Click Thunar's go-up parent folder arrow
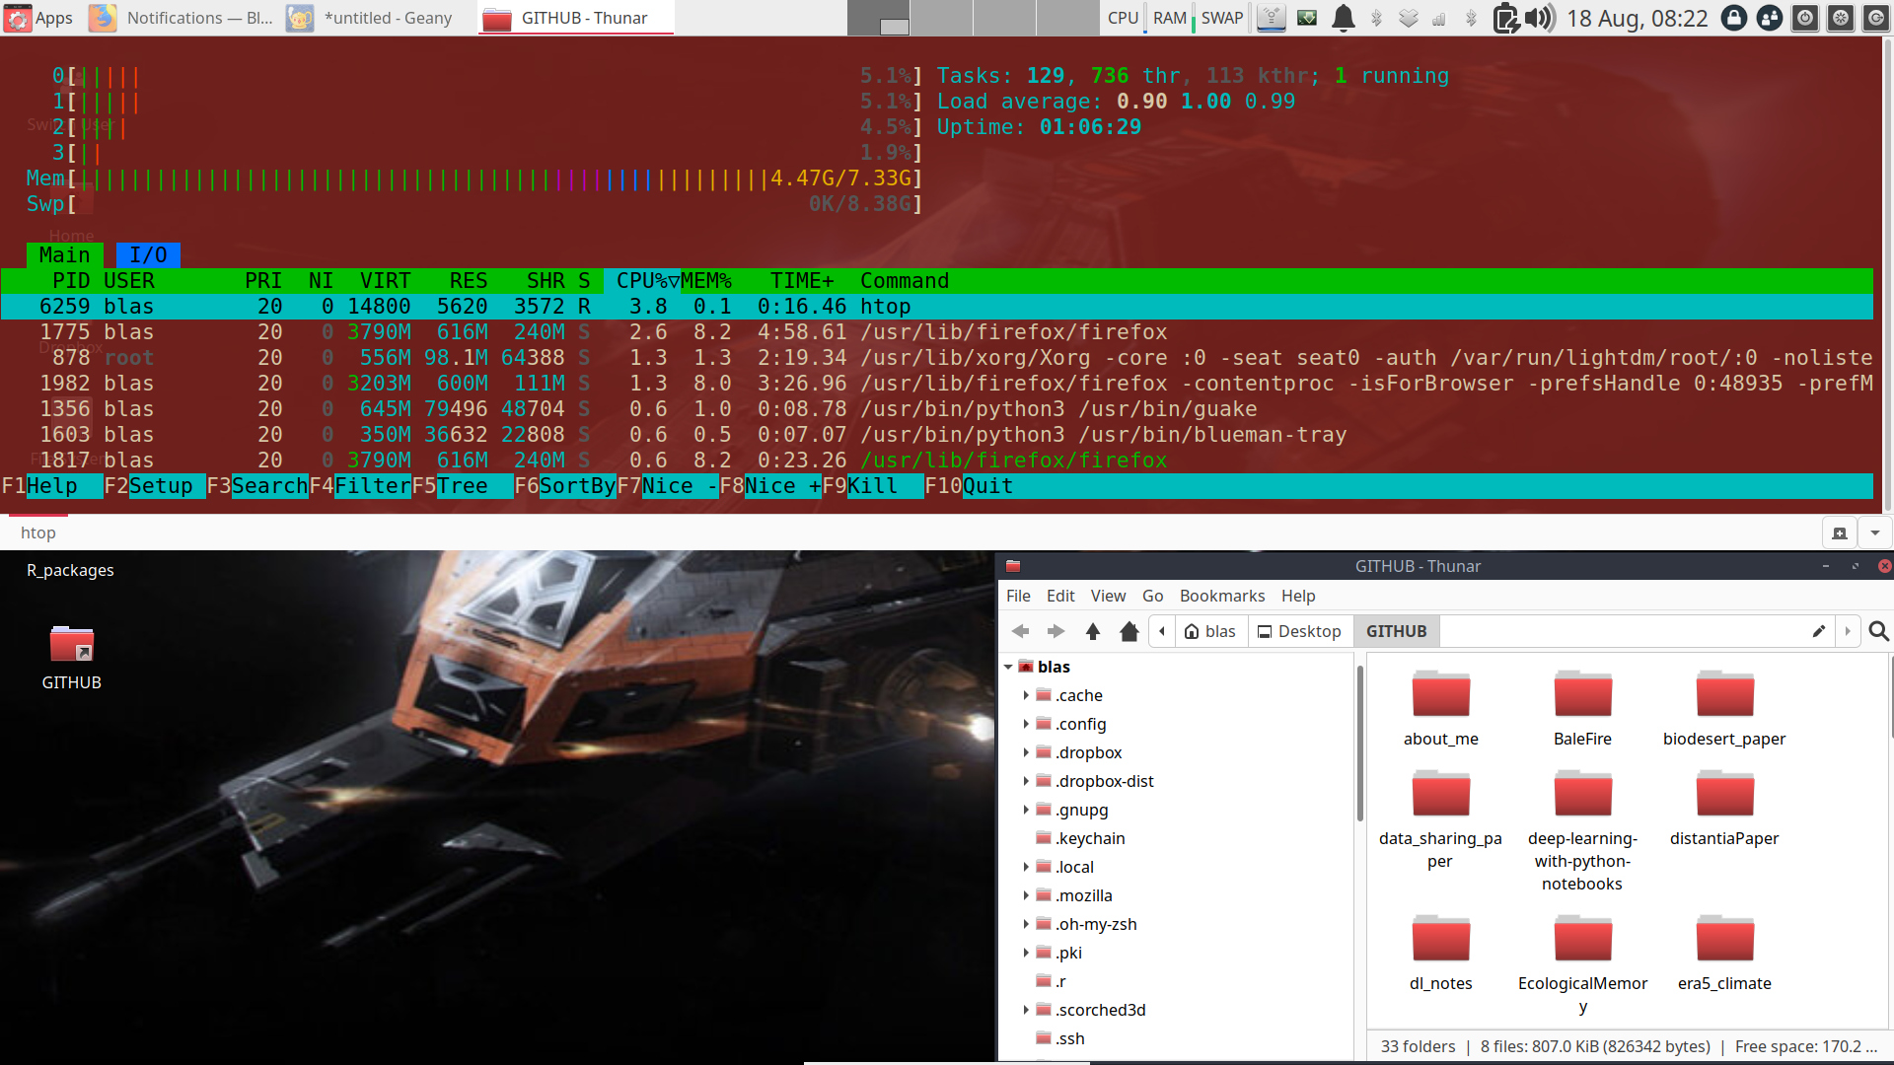The image size is (1894, 1065). click(x=1092, y=631)
